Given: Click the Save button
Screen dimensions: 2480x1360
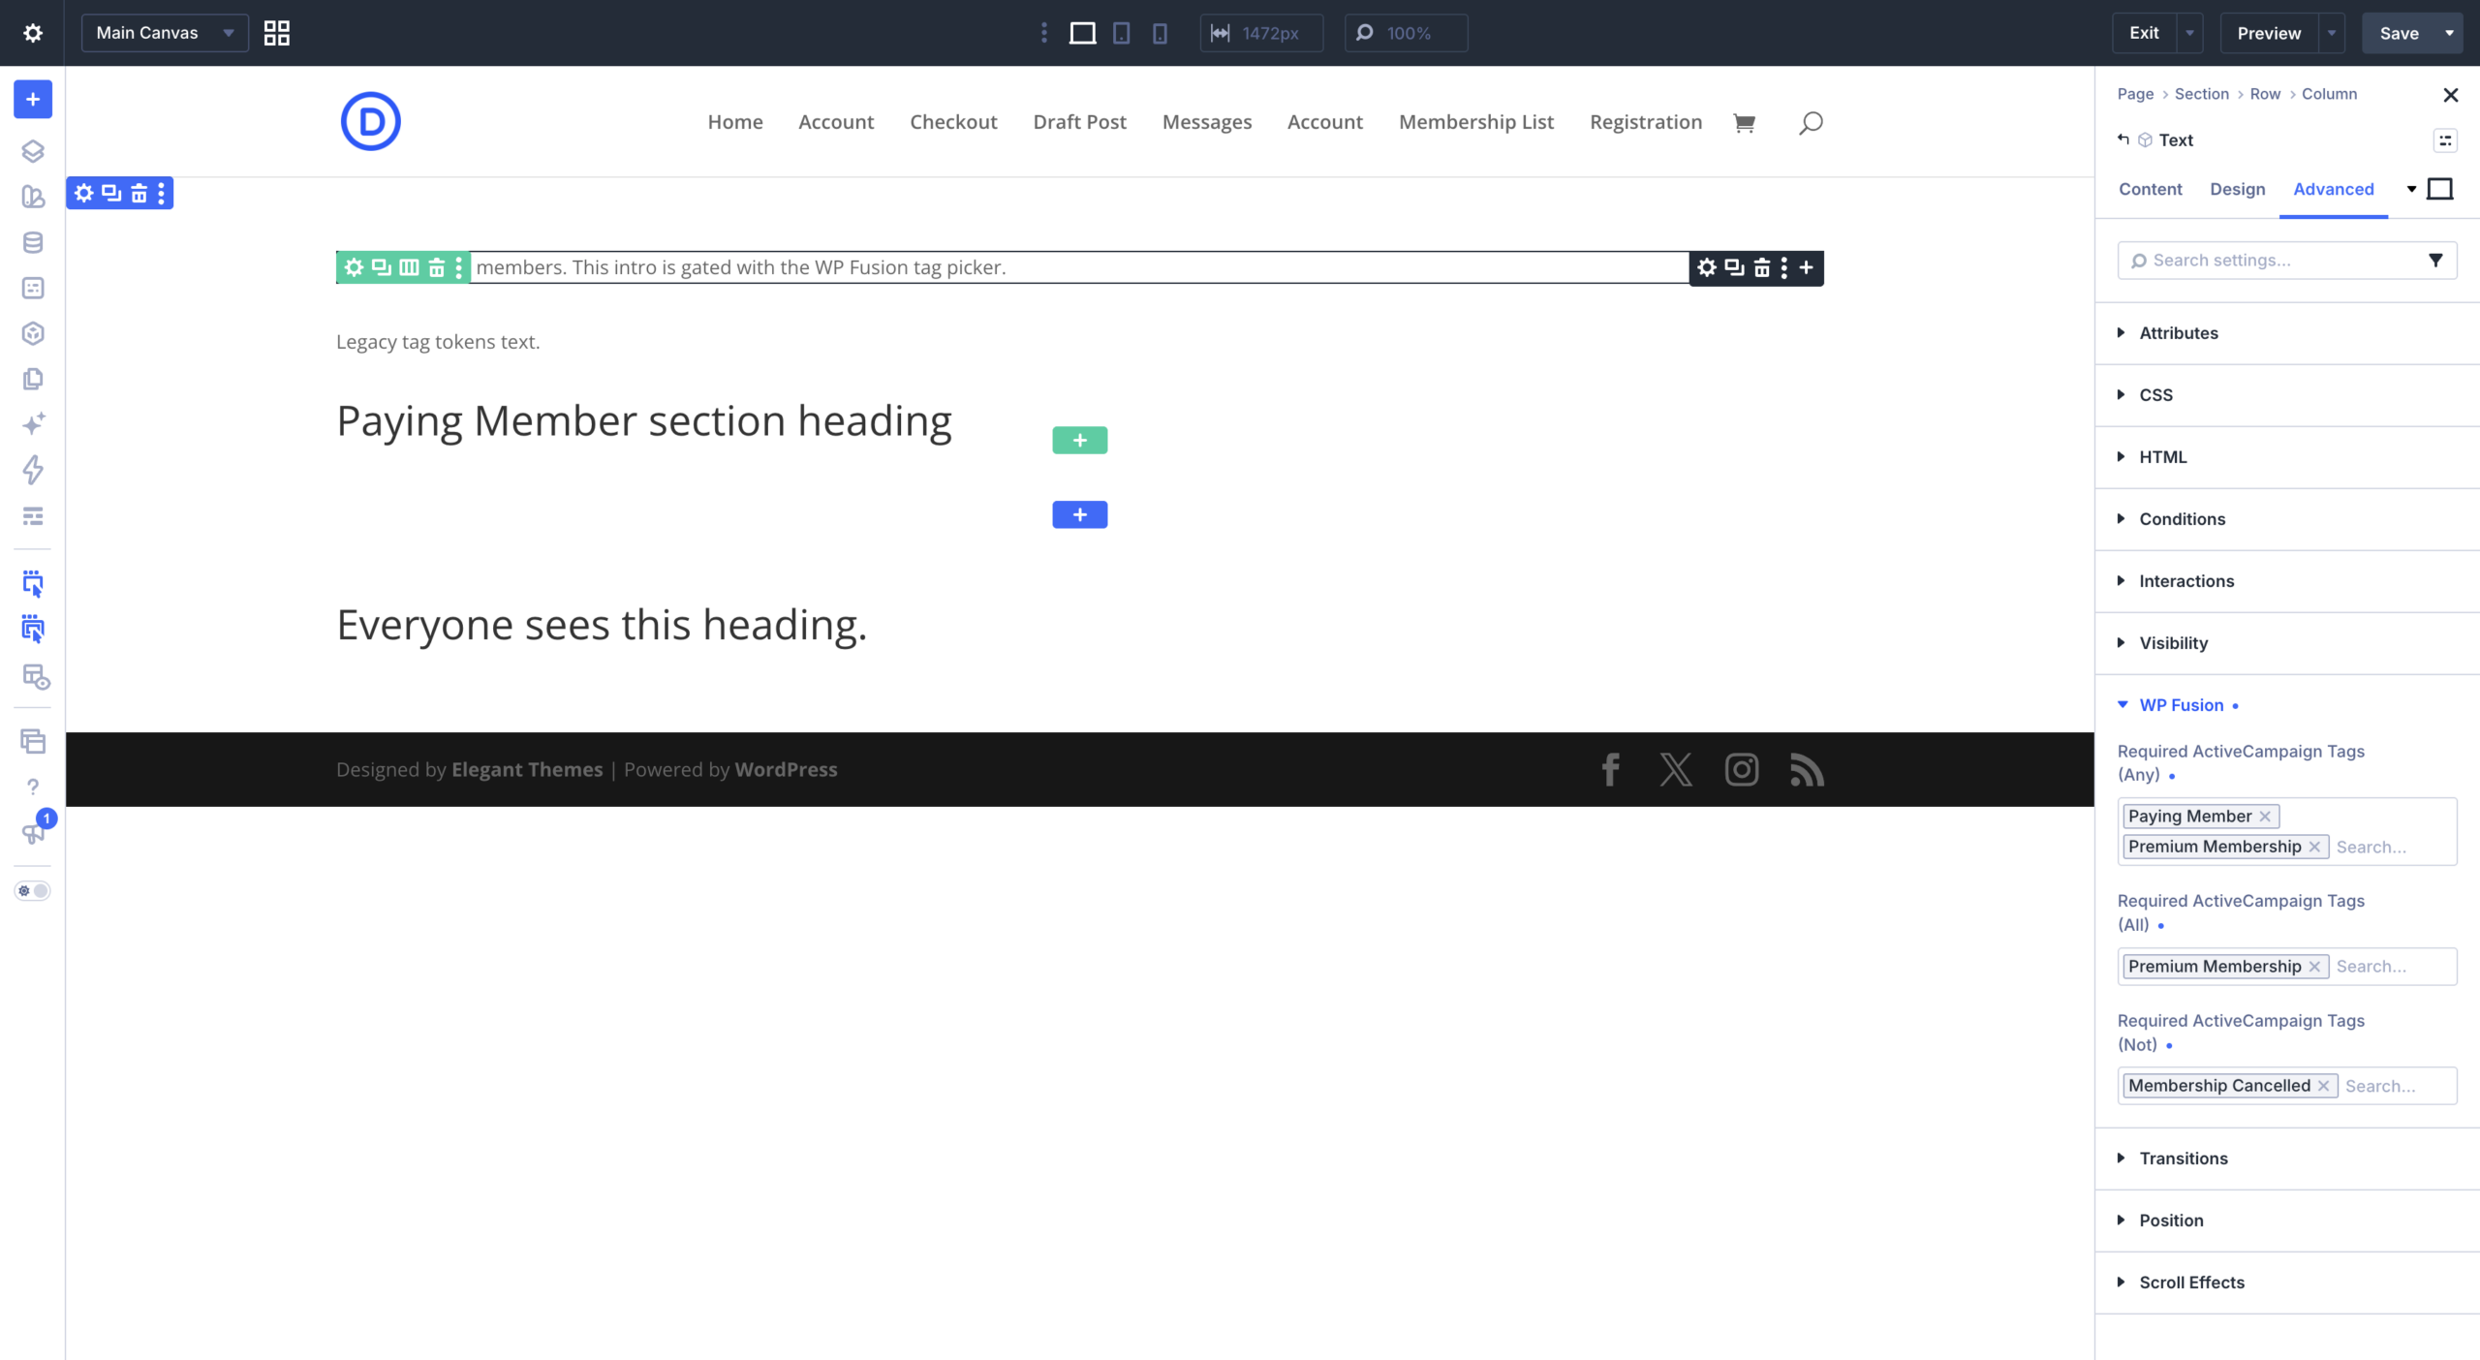Looking at the screenshot, I should (2399, 33).
